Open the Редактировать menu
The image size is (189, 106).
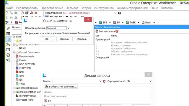pyautogui.click(x=27, y=8)
